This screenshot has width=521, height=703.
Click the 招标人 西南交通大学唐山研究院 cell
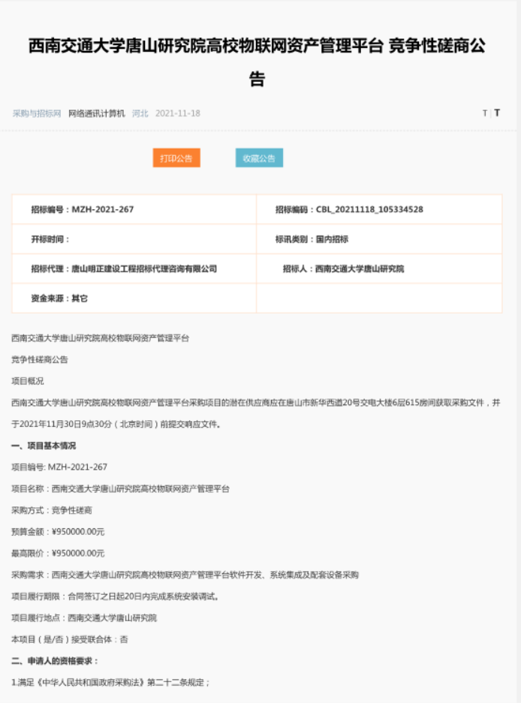pyautogui.click(x=379, y=269)
